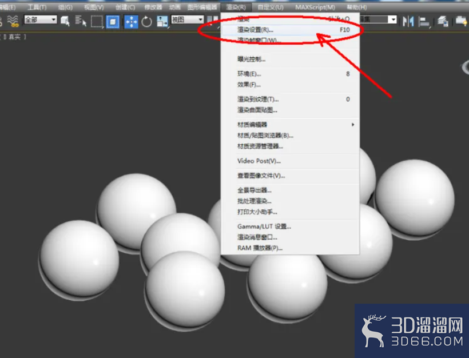Activate the Select Object arrow tool

[x=65, y=21]
